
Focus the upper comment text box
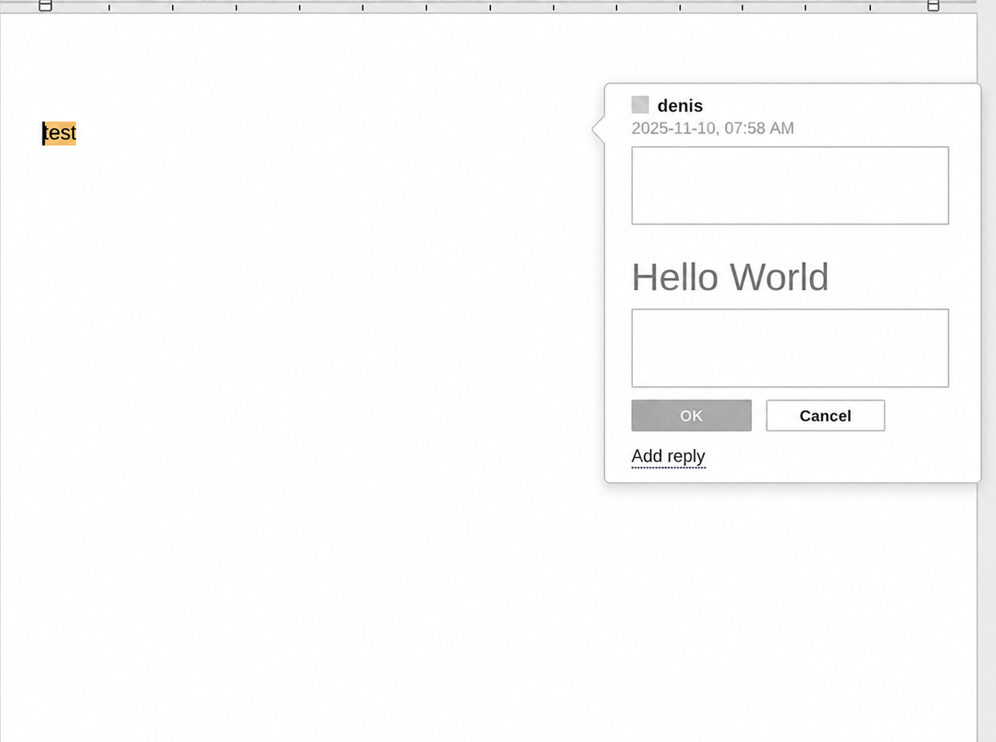(x=790, y=185)
